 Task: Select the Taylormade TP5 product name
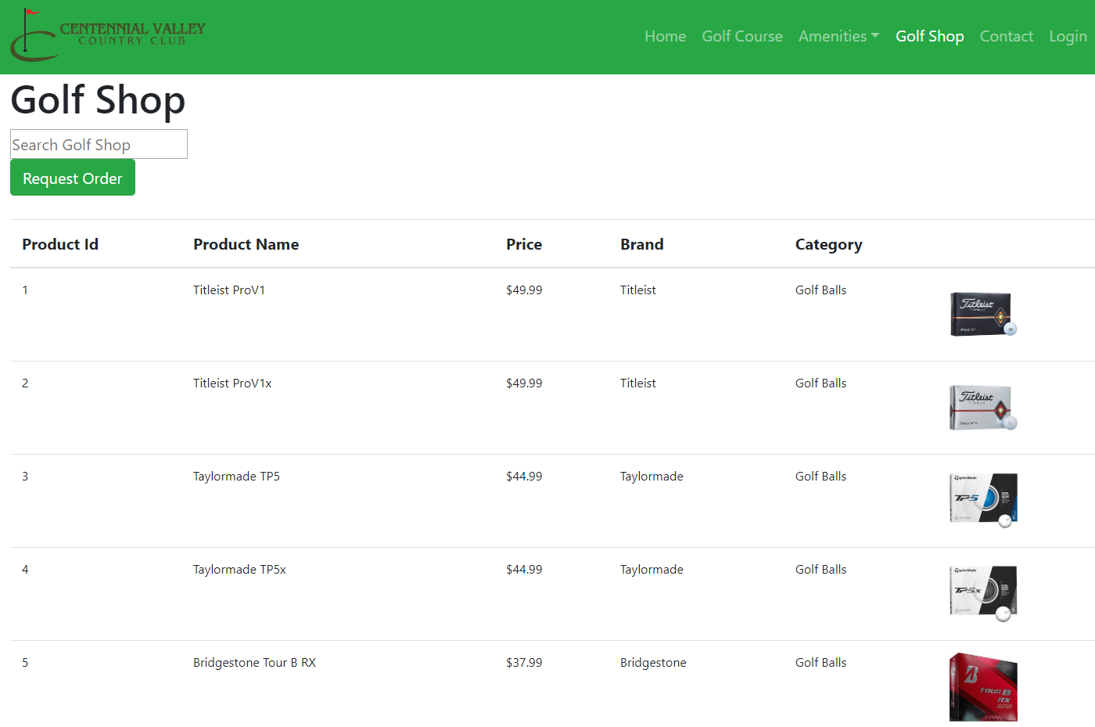pos(236,476)
